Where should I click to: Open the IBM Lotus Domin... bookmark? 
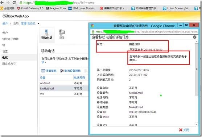82,8
